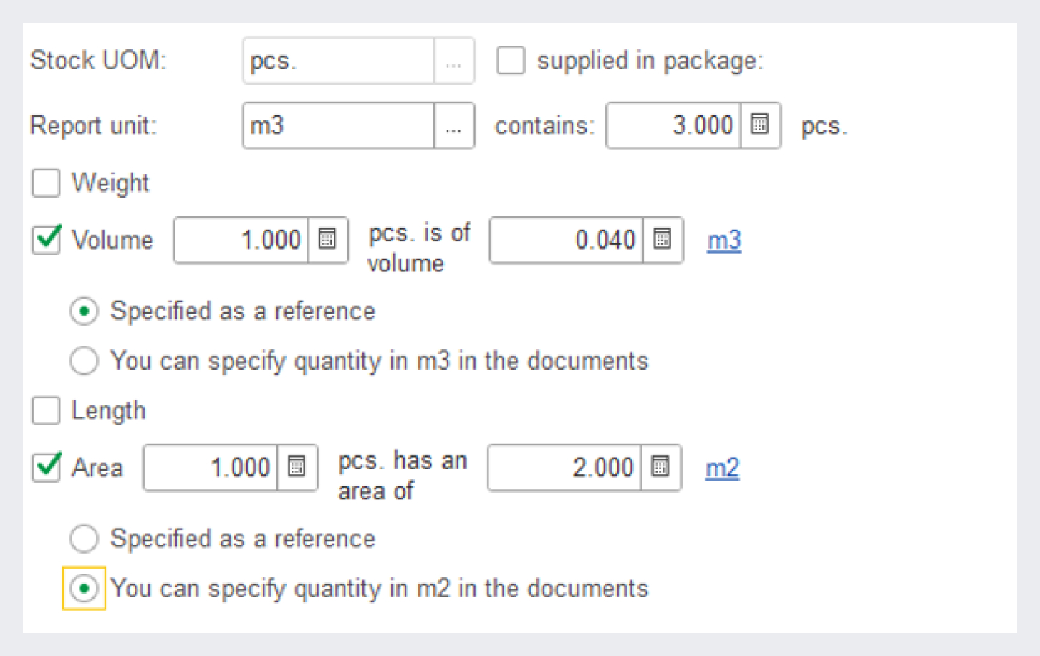Open the Report unit selection ellipsis button
Screen dimensions: 1040x656
453,126
